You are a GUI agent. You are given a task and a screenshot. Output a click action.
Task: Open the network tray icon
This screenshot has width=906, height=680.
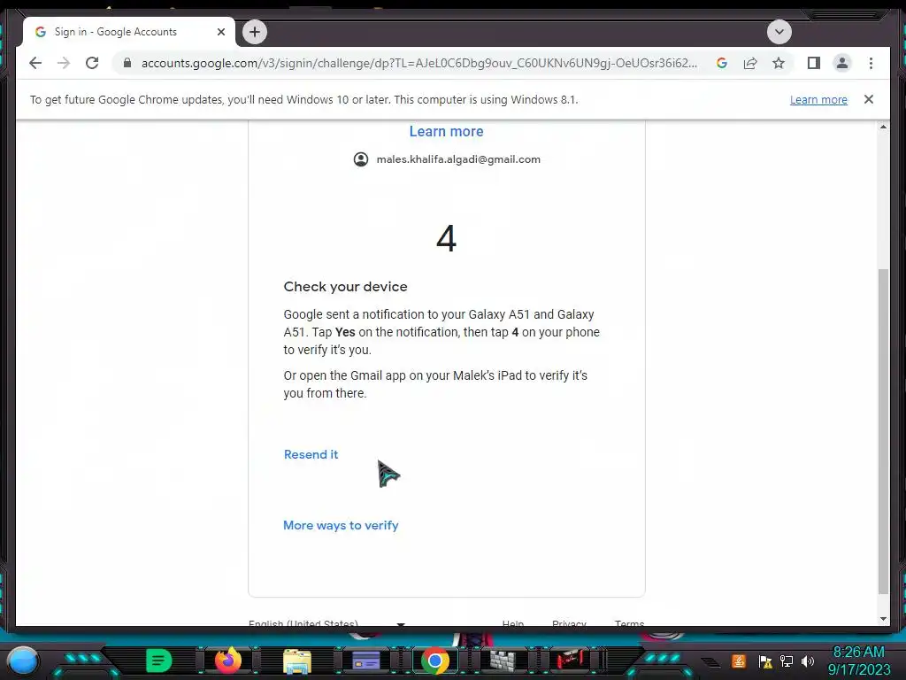tap(787, 661)
